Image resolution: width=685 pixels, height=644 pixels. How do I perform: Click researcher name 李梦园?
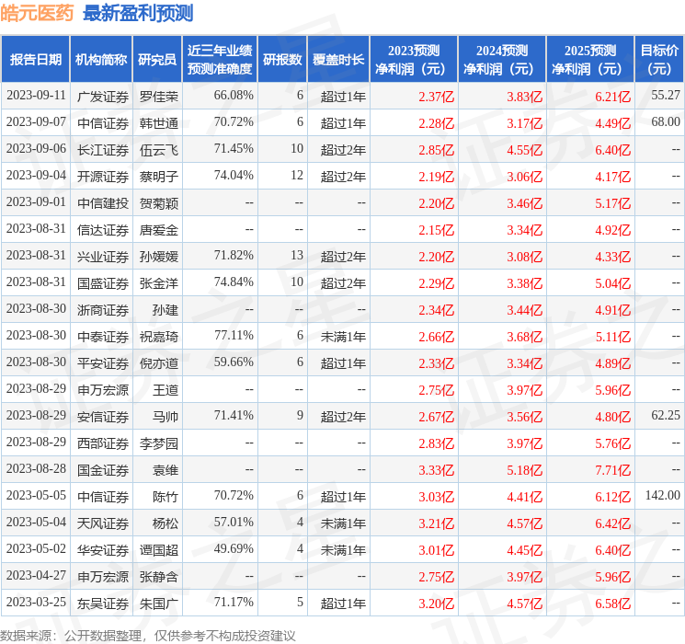(x=159, y=443)
